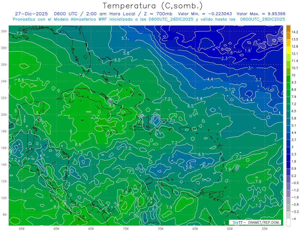This screenshot has width=300, height=232.
Task: Click "0600UTC_29DIC2025" valid-until time
Action: point(262,19)
